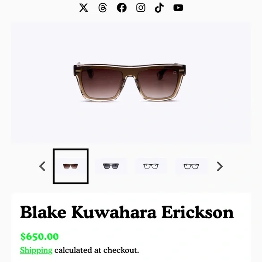The height and width of the screenshot is (262, 262).
Task: Open the X (Twitter) social icon
Action: point(84,8)
